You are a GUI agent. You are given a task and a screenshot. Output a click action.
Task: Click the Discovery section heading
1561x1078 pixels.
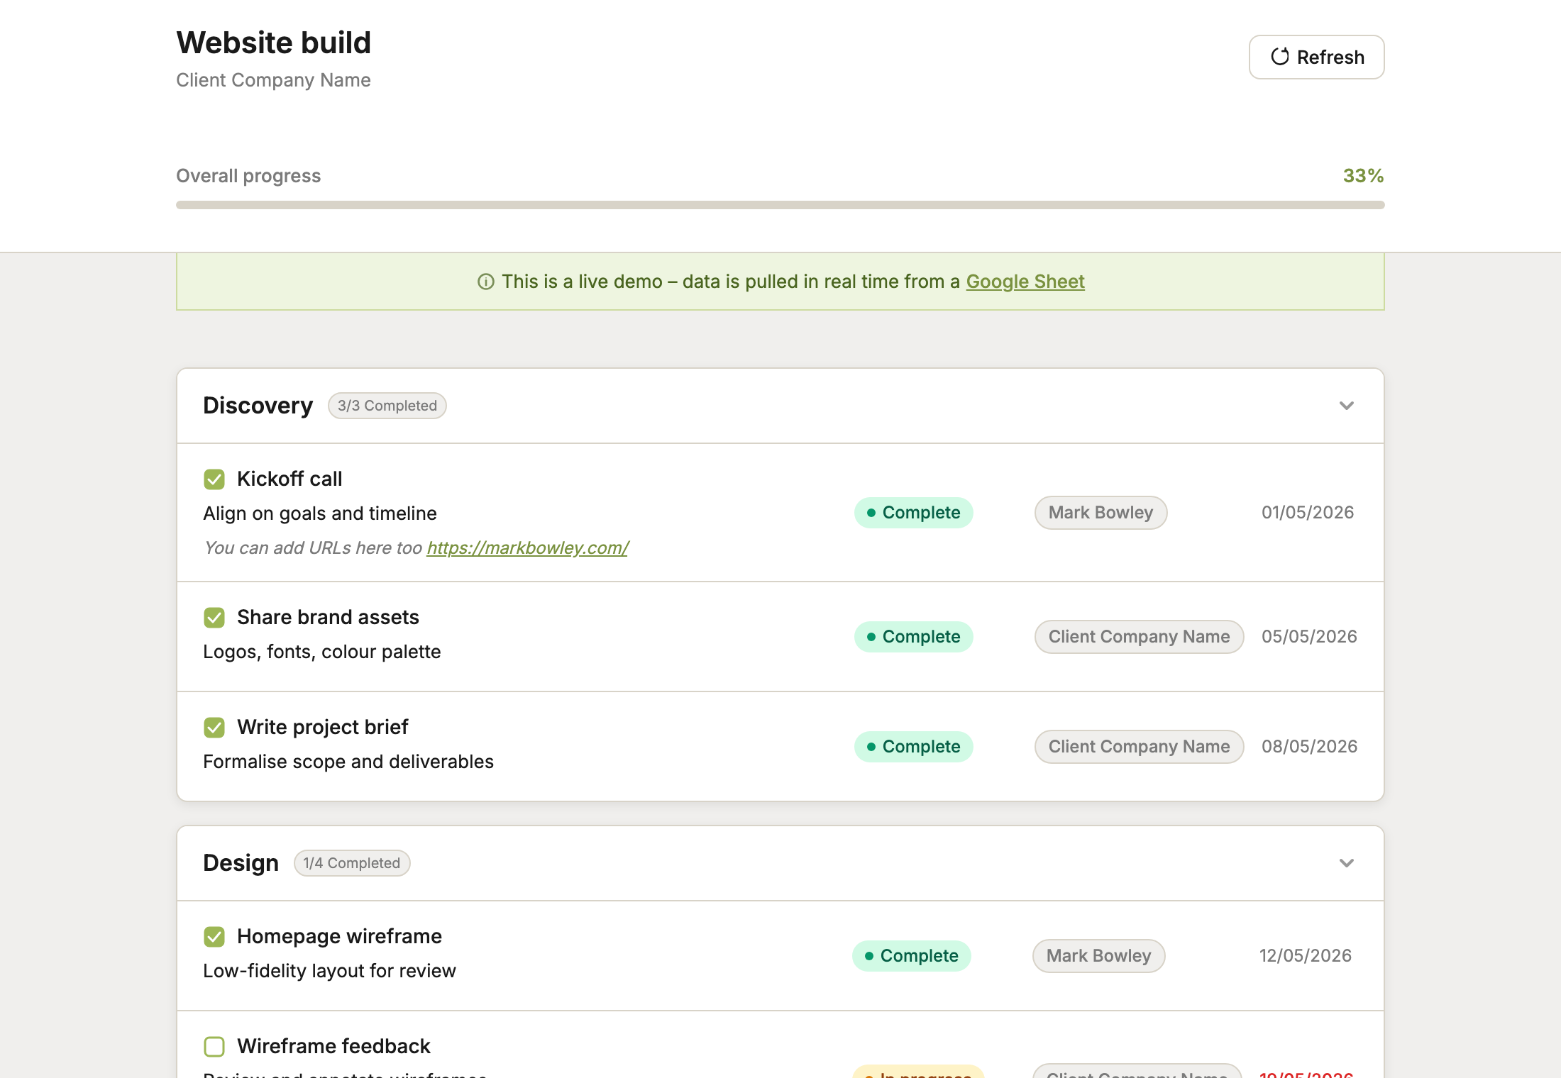258,406
